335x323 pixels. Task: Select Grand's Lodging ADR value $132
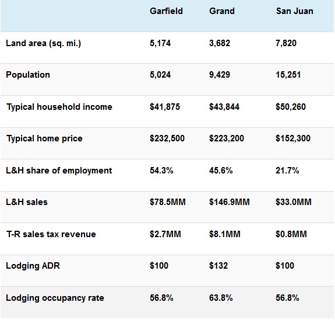(218, 266)
